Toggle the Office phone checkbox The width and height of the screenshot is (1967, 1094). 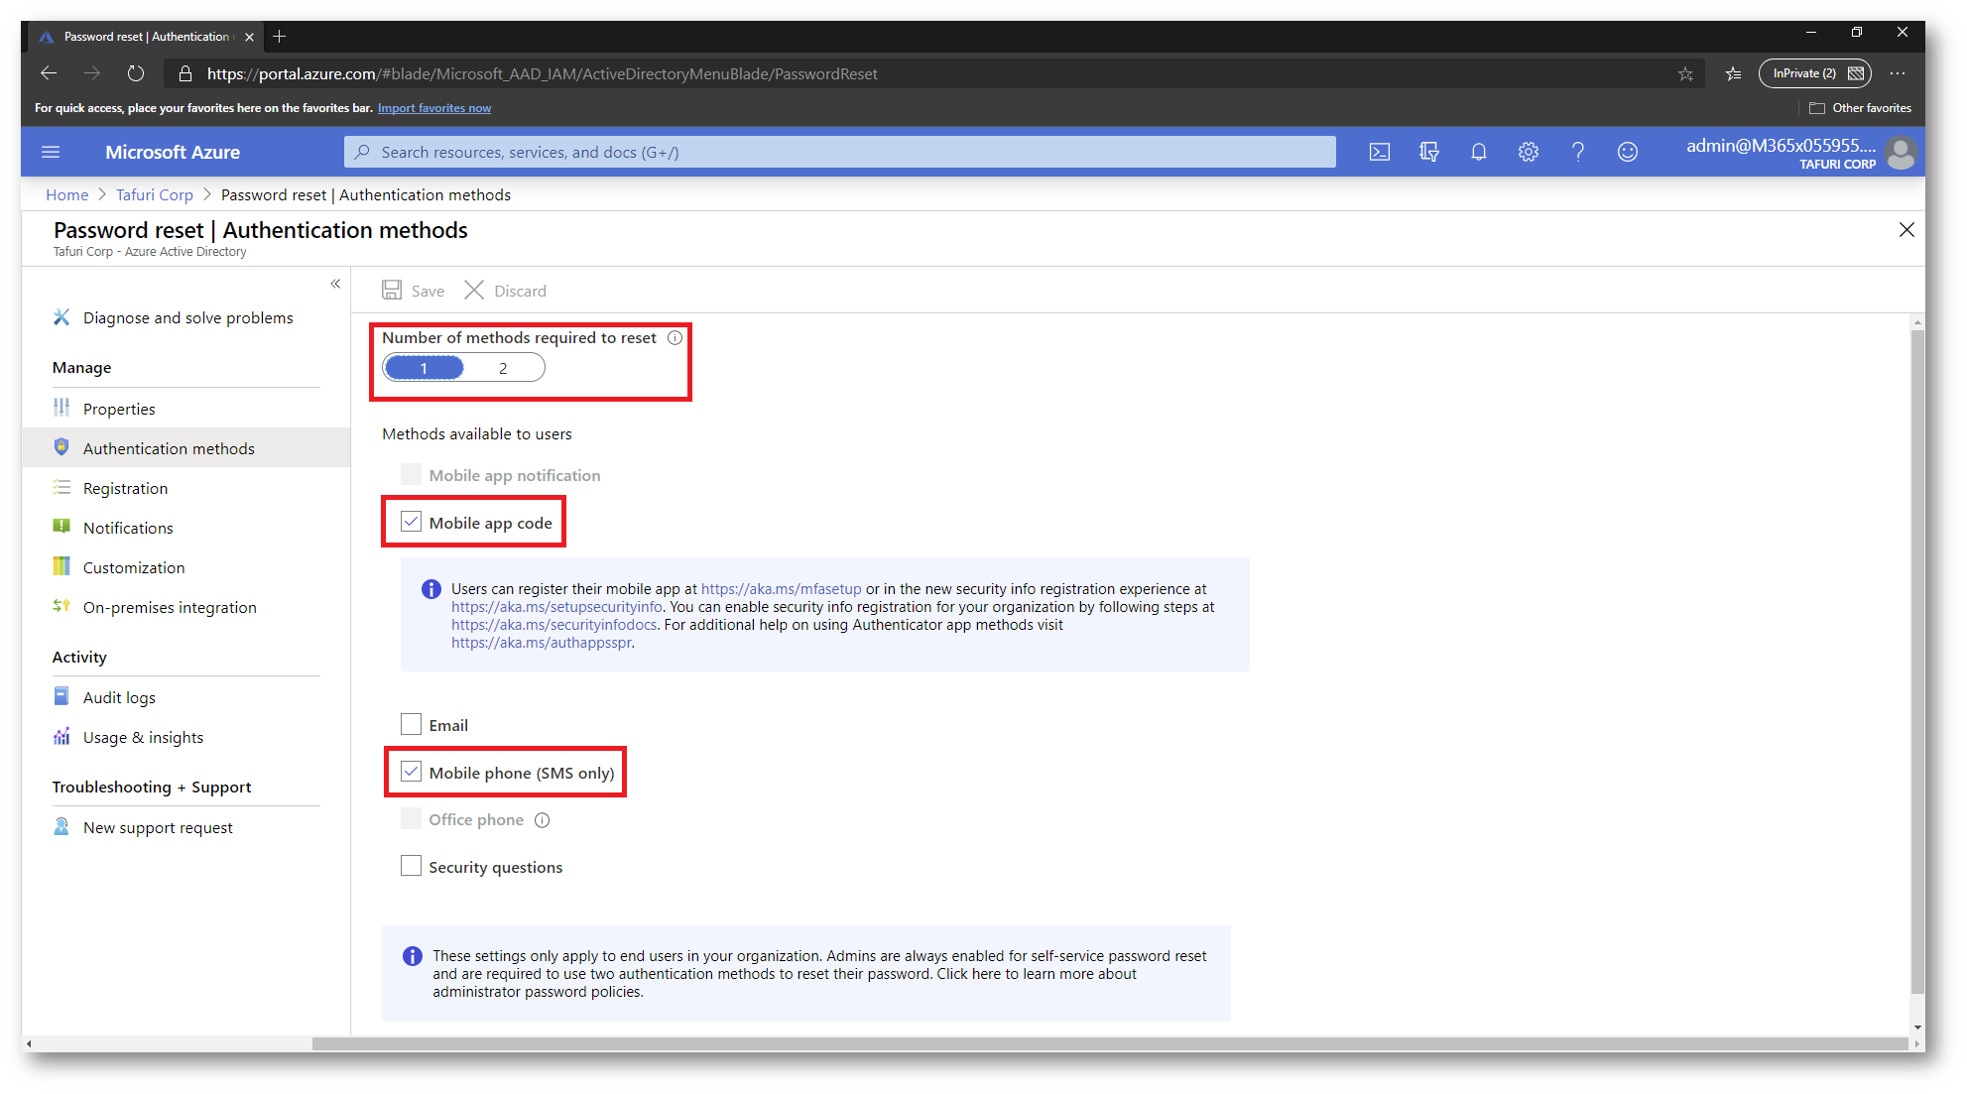[x=411, y=819]
